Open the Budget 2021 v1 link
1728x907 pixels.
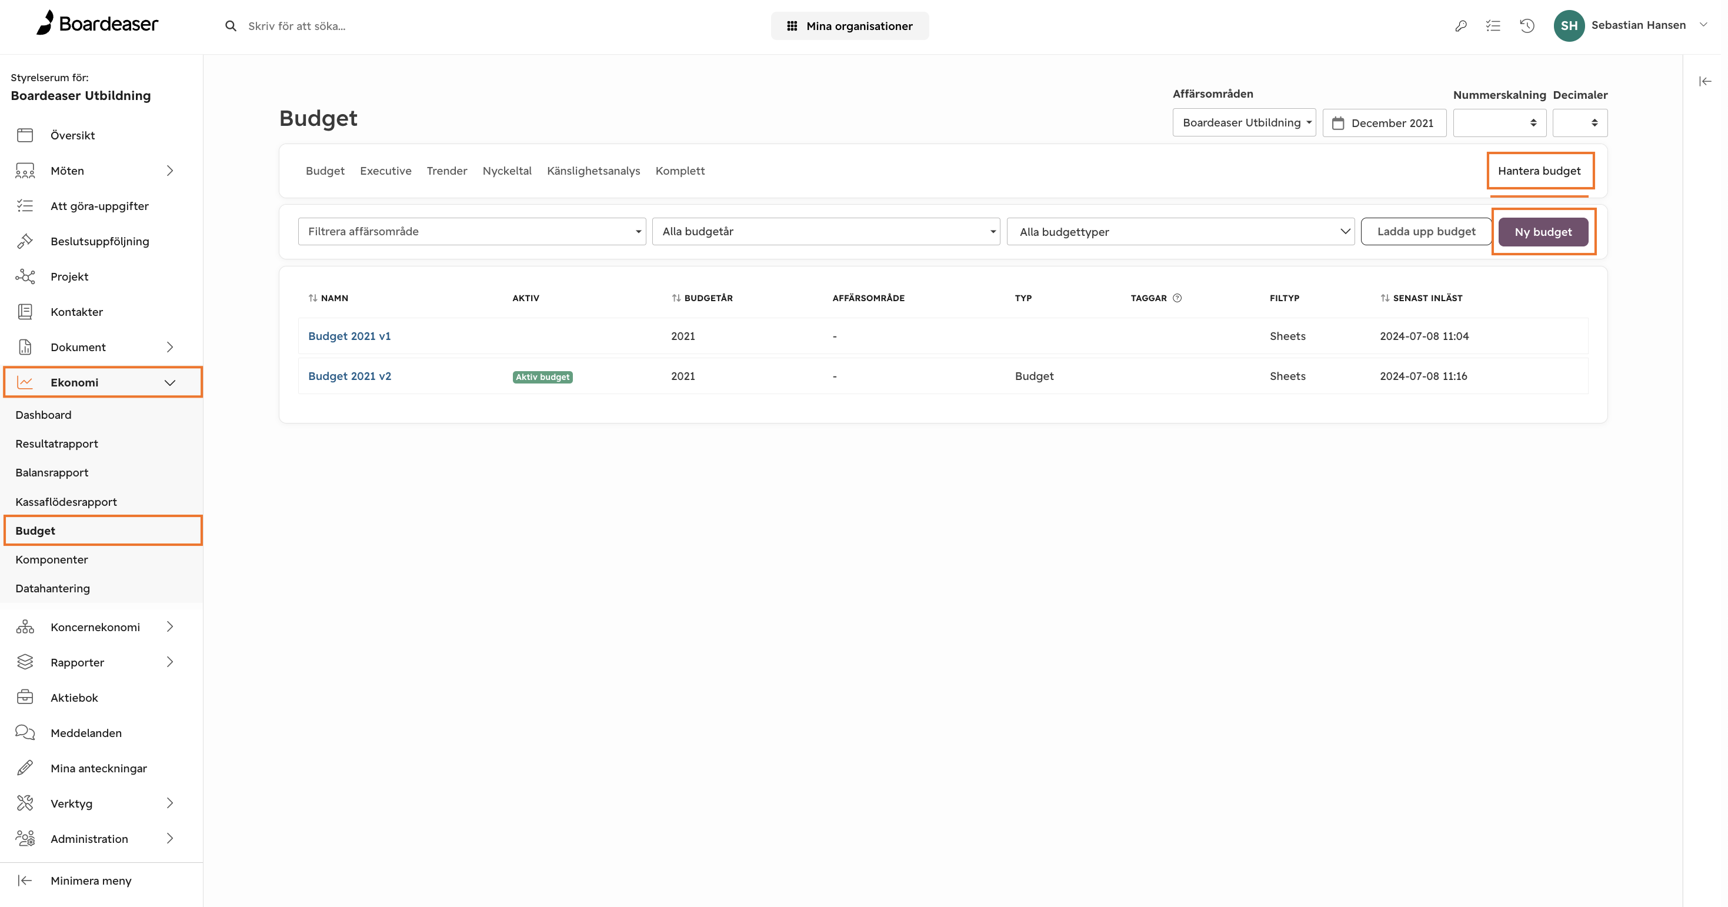349,336
